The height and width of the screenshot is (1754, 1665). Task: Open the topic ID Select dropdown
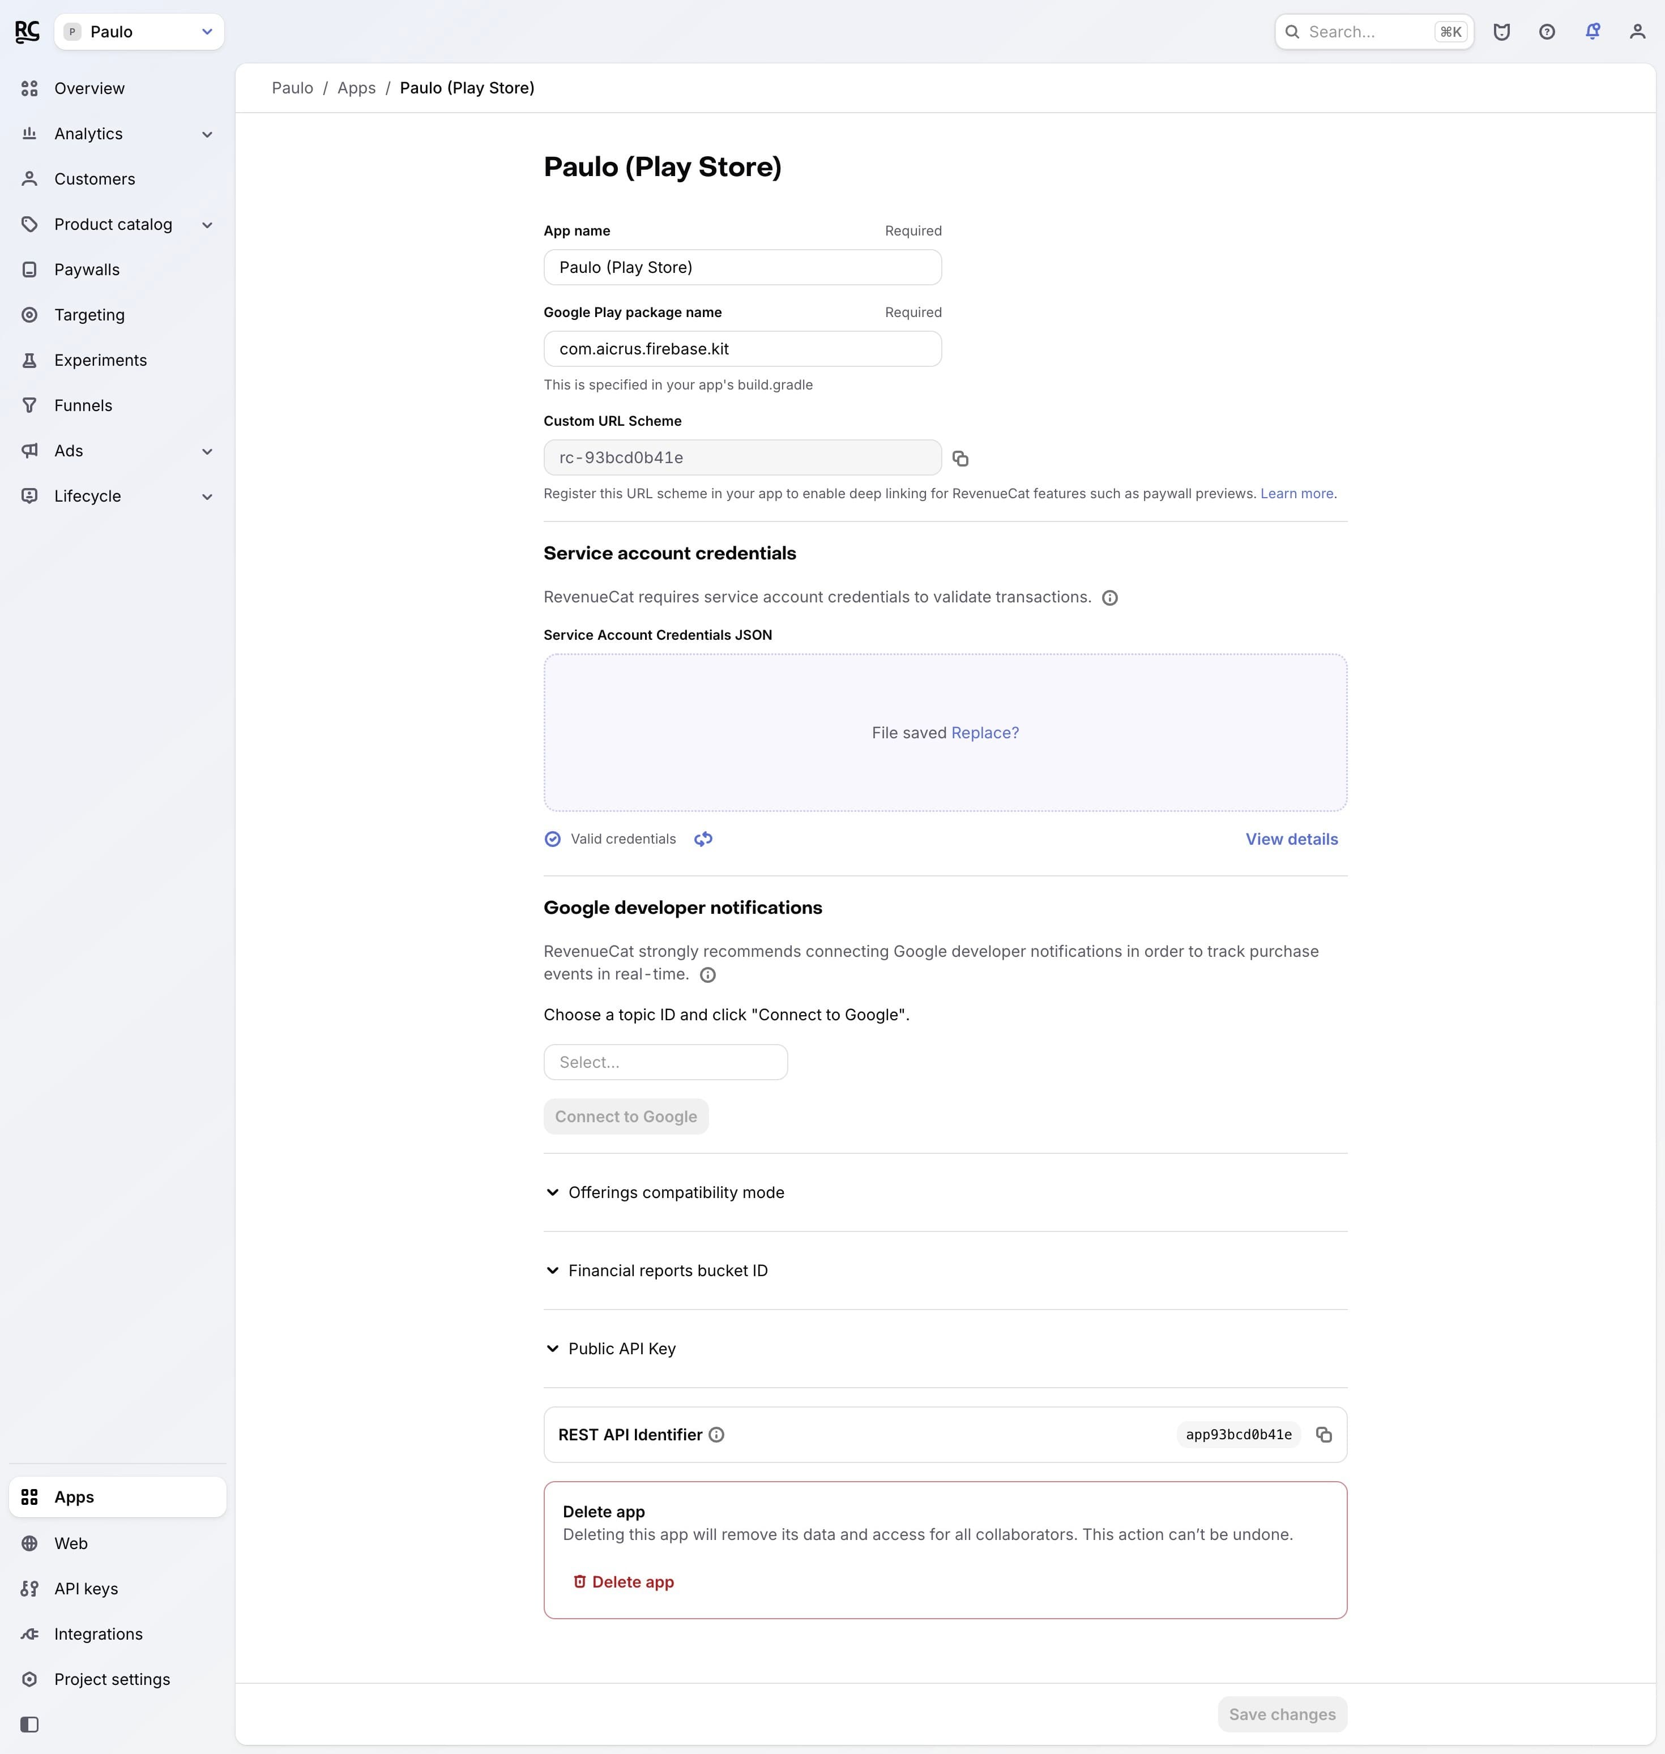point(665,1063)
